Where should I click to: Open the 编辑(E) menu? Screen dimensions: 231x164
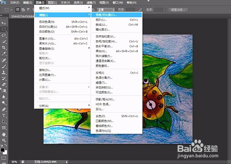[28, 3]
